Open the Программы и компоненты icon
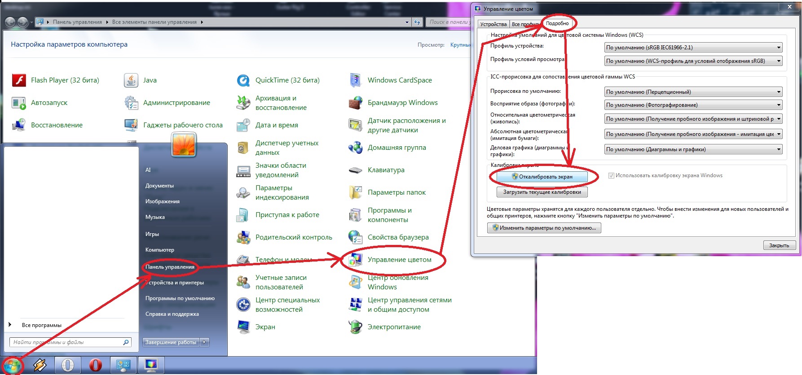Viewport: 802px width, 375px height. (356, 215)
